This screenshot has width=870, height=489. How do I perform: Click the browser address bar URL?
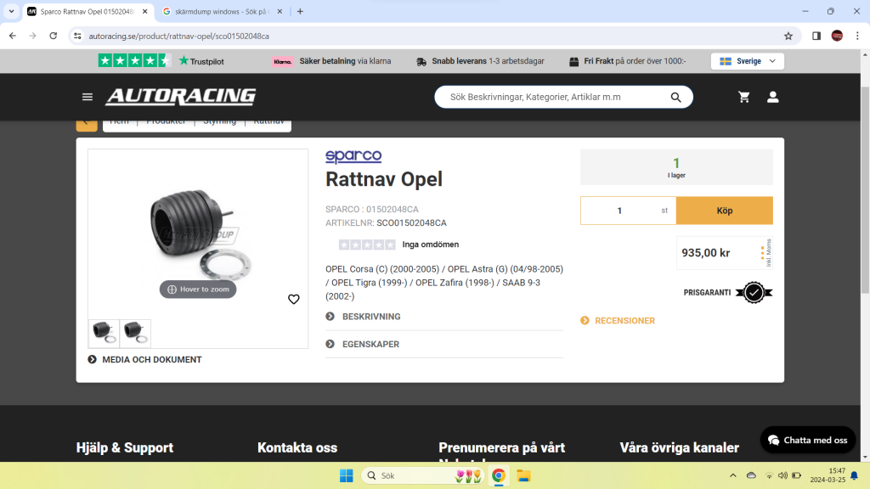coord(178,36)
